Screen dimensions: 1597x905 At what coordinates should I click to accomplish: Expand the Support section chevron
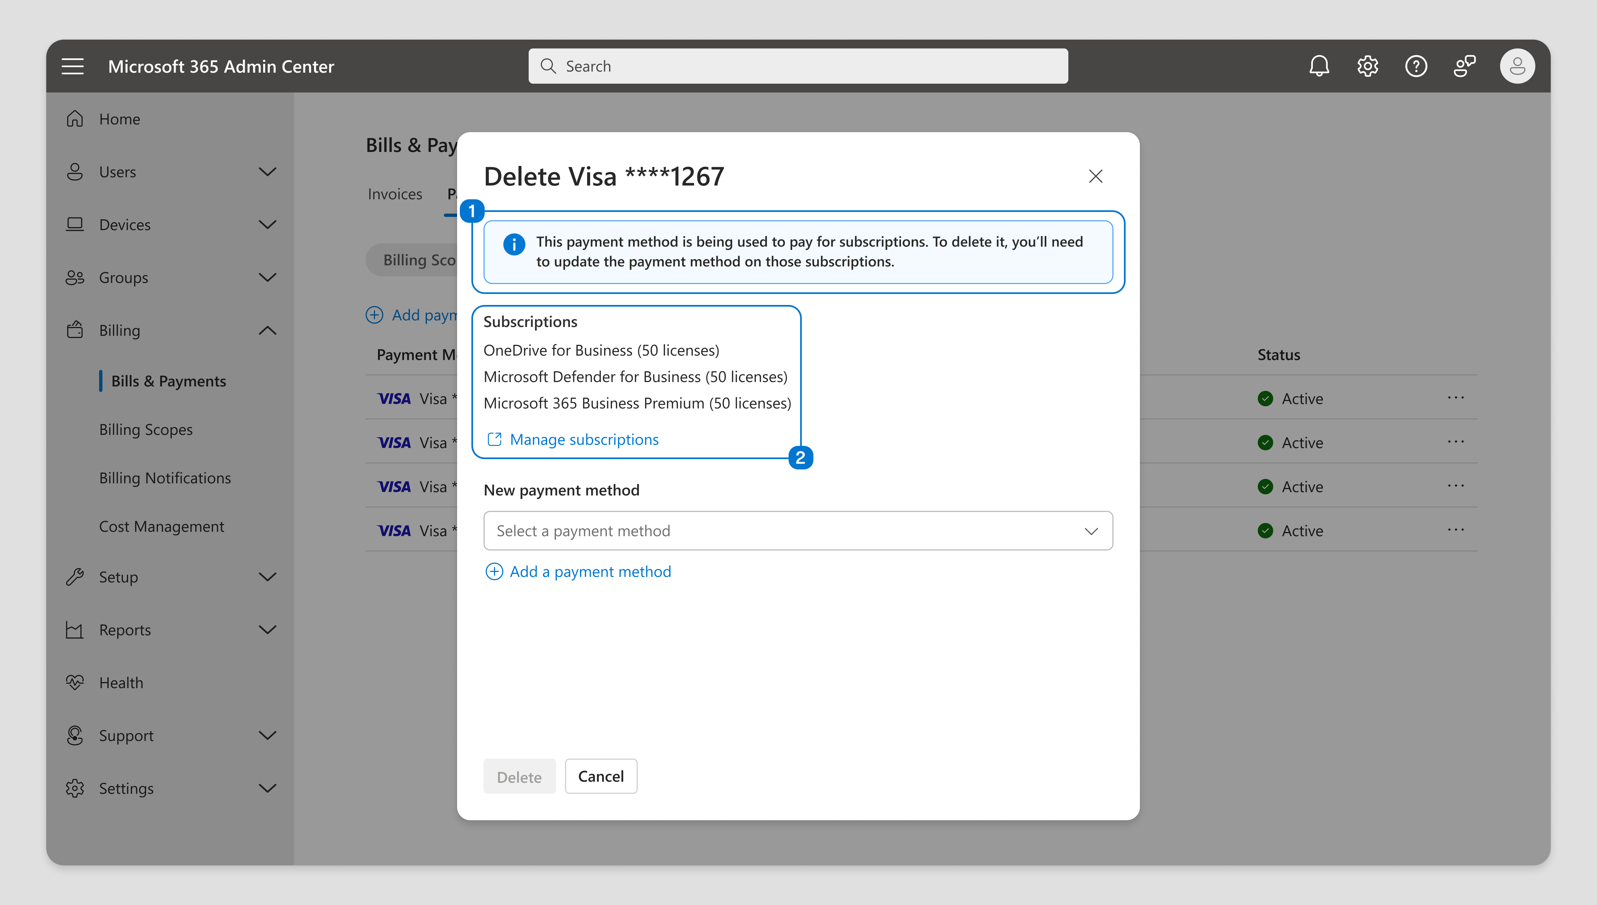267,735
